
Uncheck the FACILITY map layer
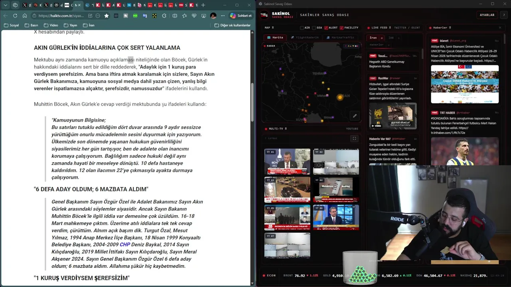click(x=342, y=28)
